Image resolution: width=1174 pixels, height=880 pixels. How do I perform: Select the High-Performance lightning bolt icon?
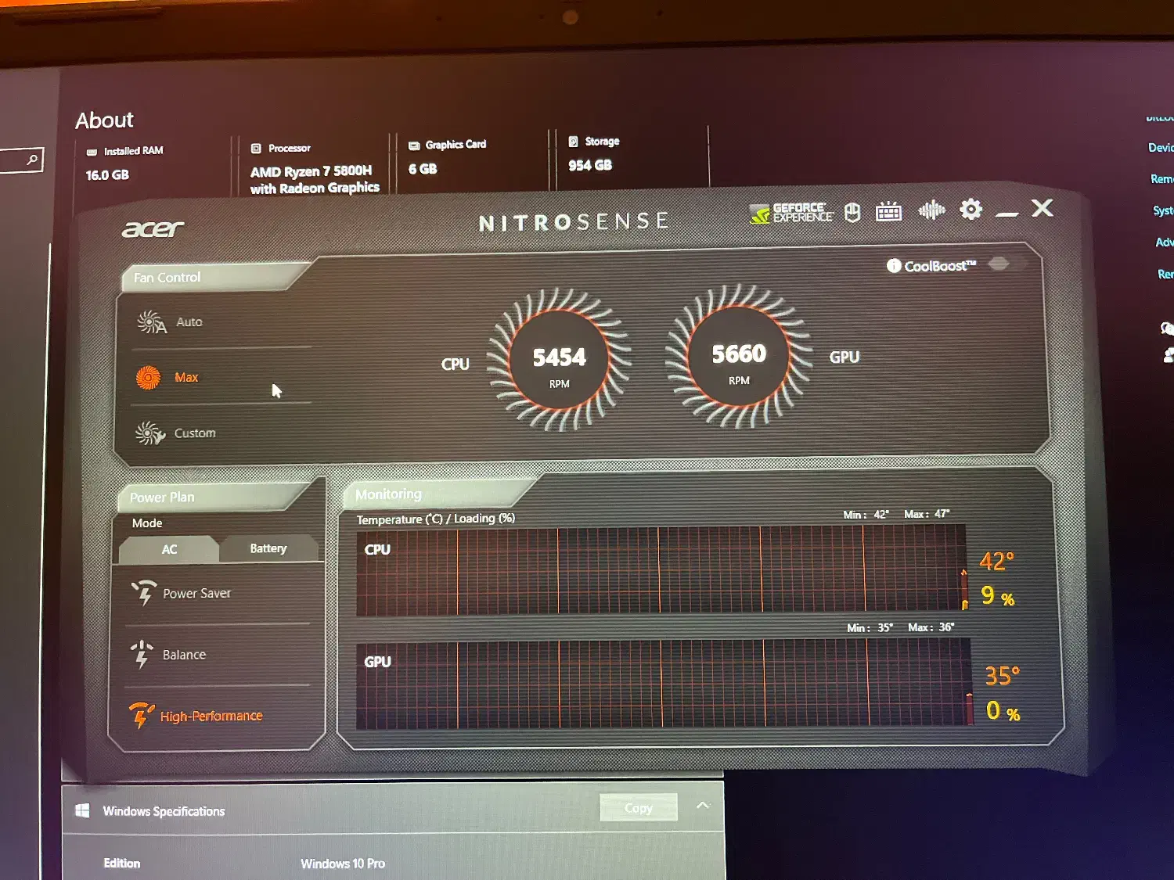coord(142,714)
